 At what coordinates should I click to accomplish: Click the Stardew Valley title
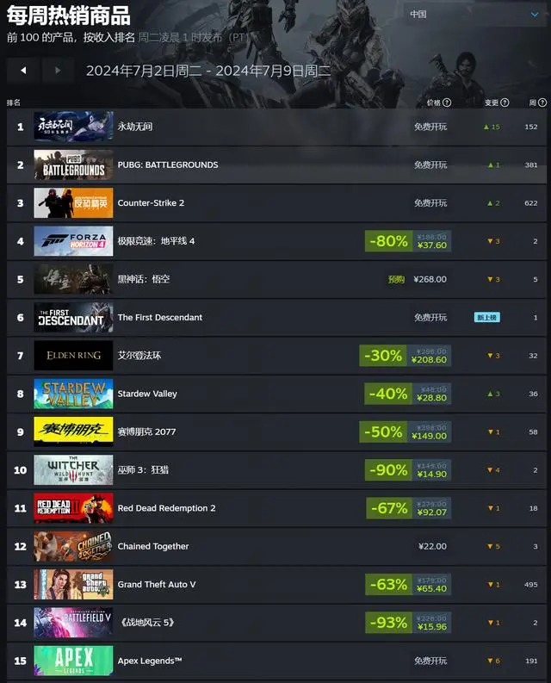(147, 394)
